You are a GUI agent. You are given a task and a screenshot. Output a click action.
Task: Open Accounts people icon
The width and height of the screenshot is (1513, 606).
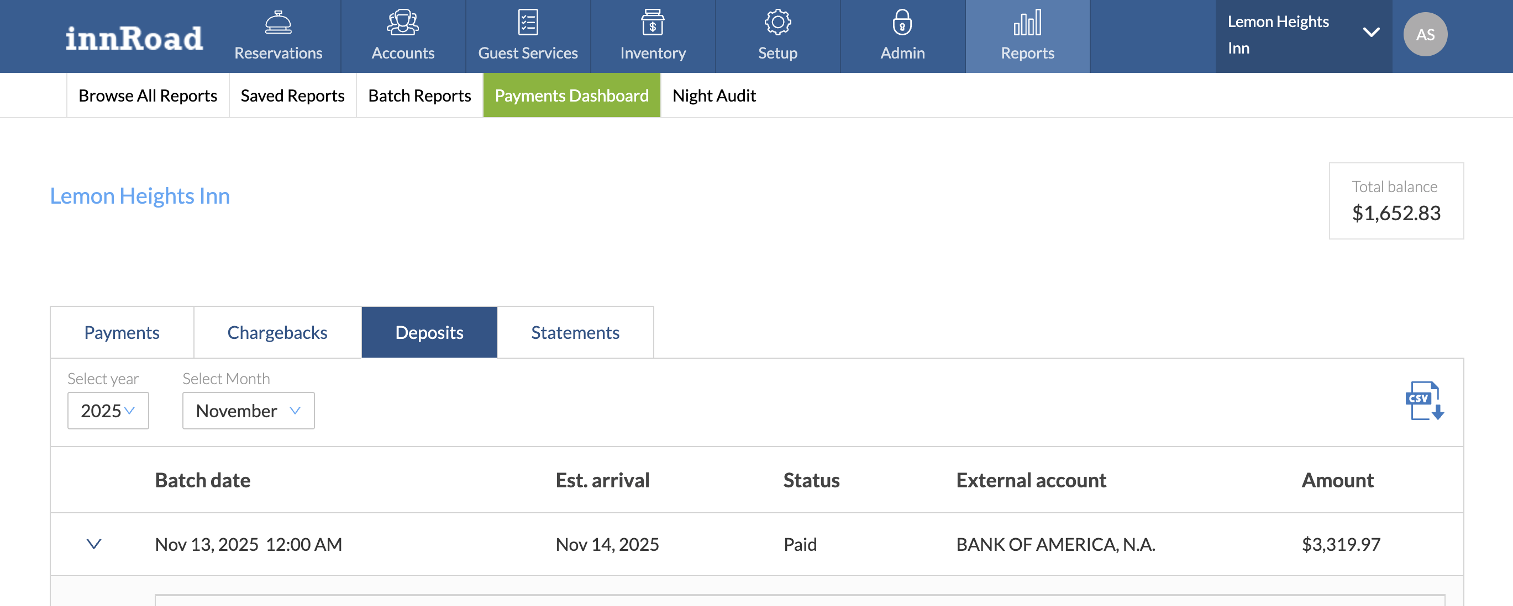[x=402, y=22]
